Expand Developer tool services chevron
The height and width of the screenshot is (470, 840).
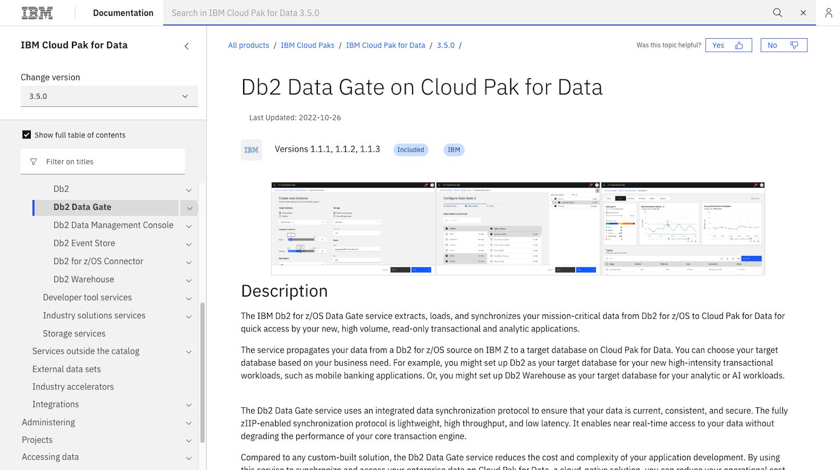click(189, 299)
